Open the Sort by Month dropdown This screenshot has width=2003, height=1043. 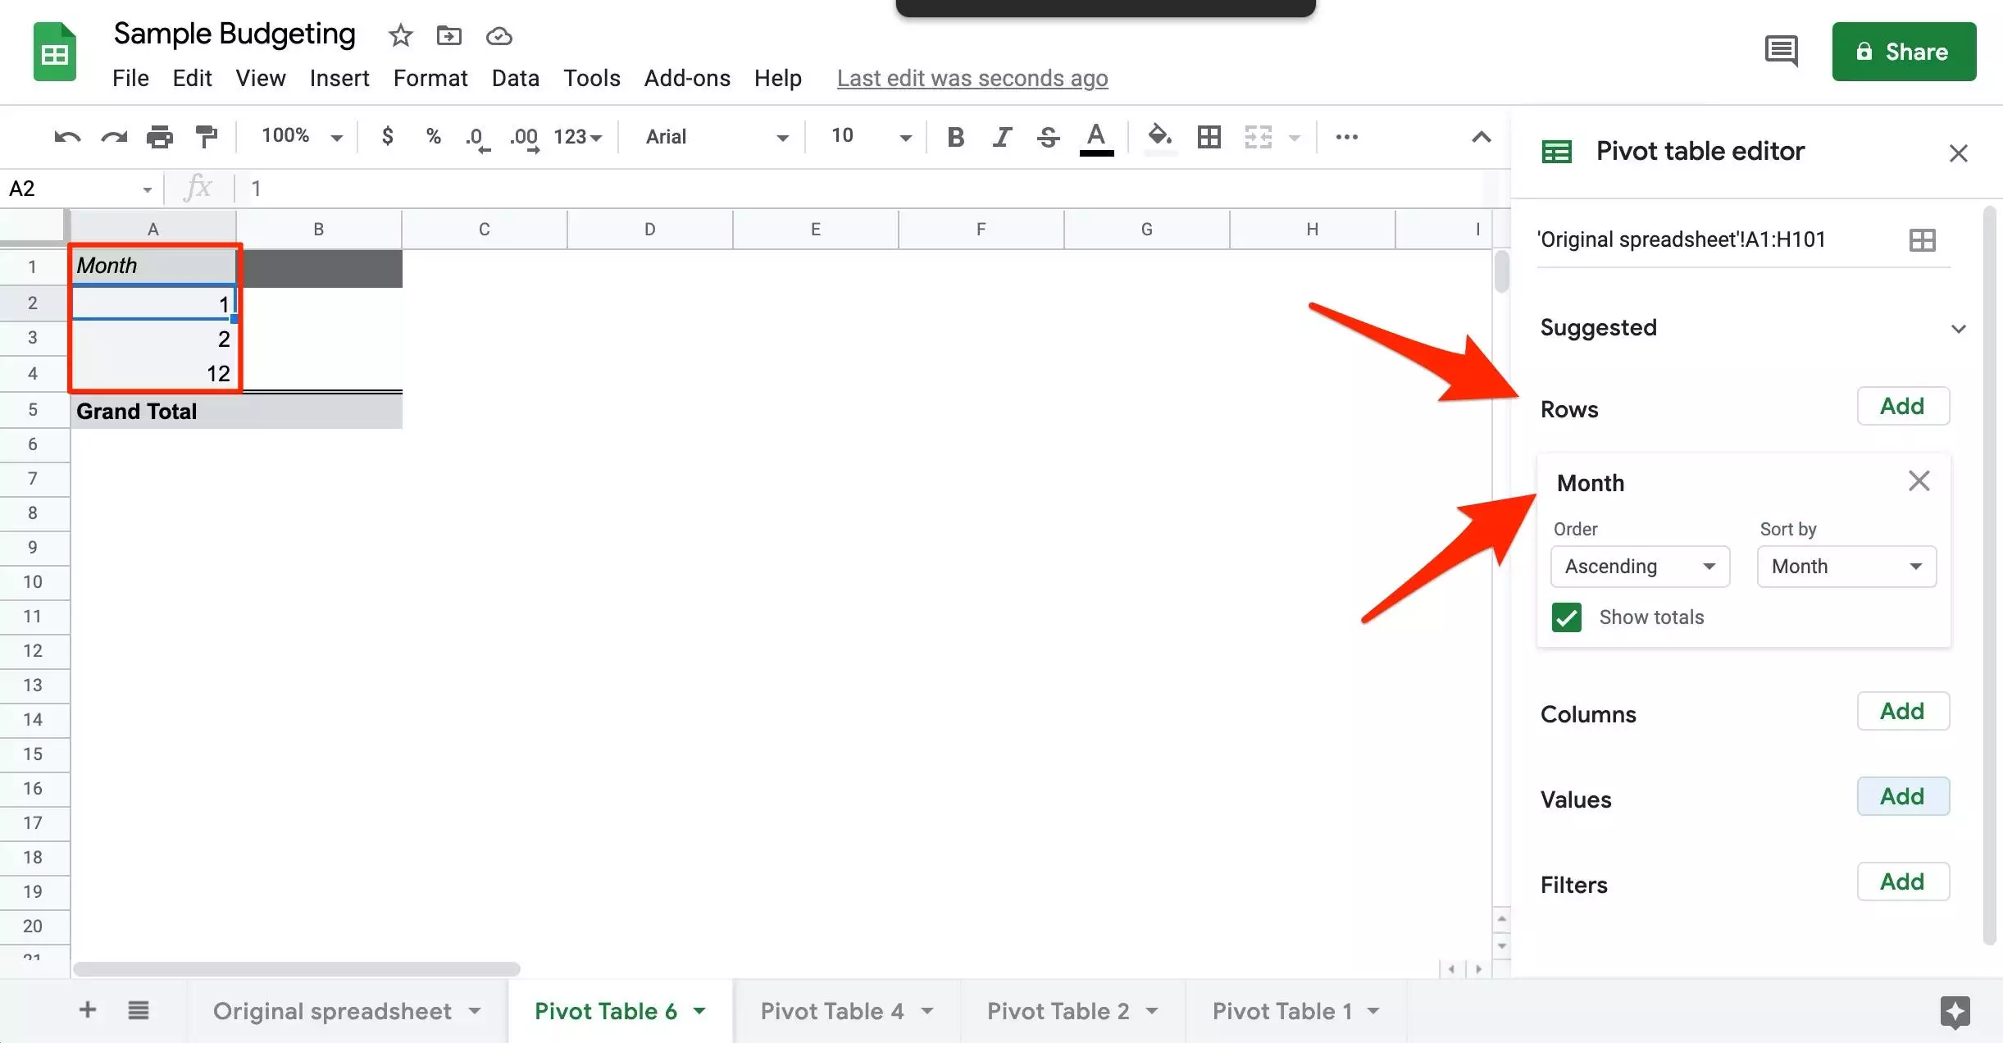(x=1846, y=567)
